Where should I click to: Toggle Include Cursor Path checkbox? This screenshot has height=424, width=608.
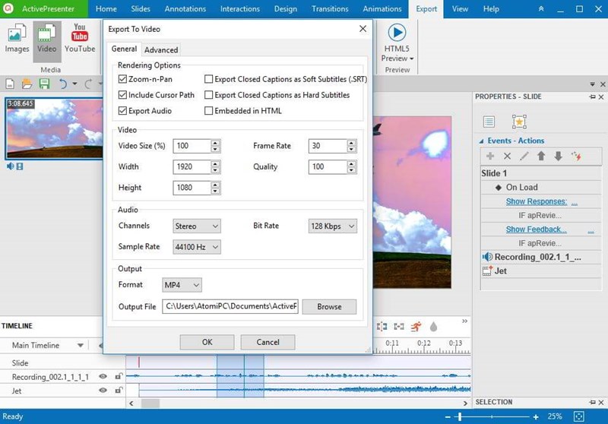(x=122, y=95)
